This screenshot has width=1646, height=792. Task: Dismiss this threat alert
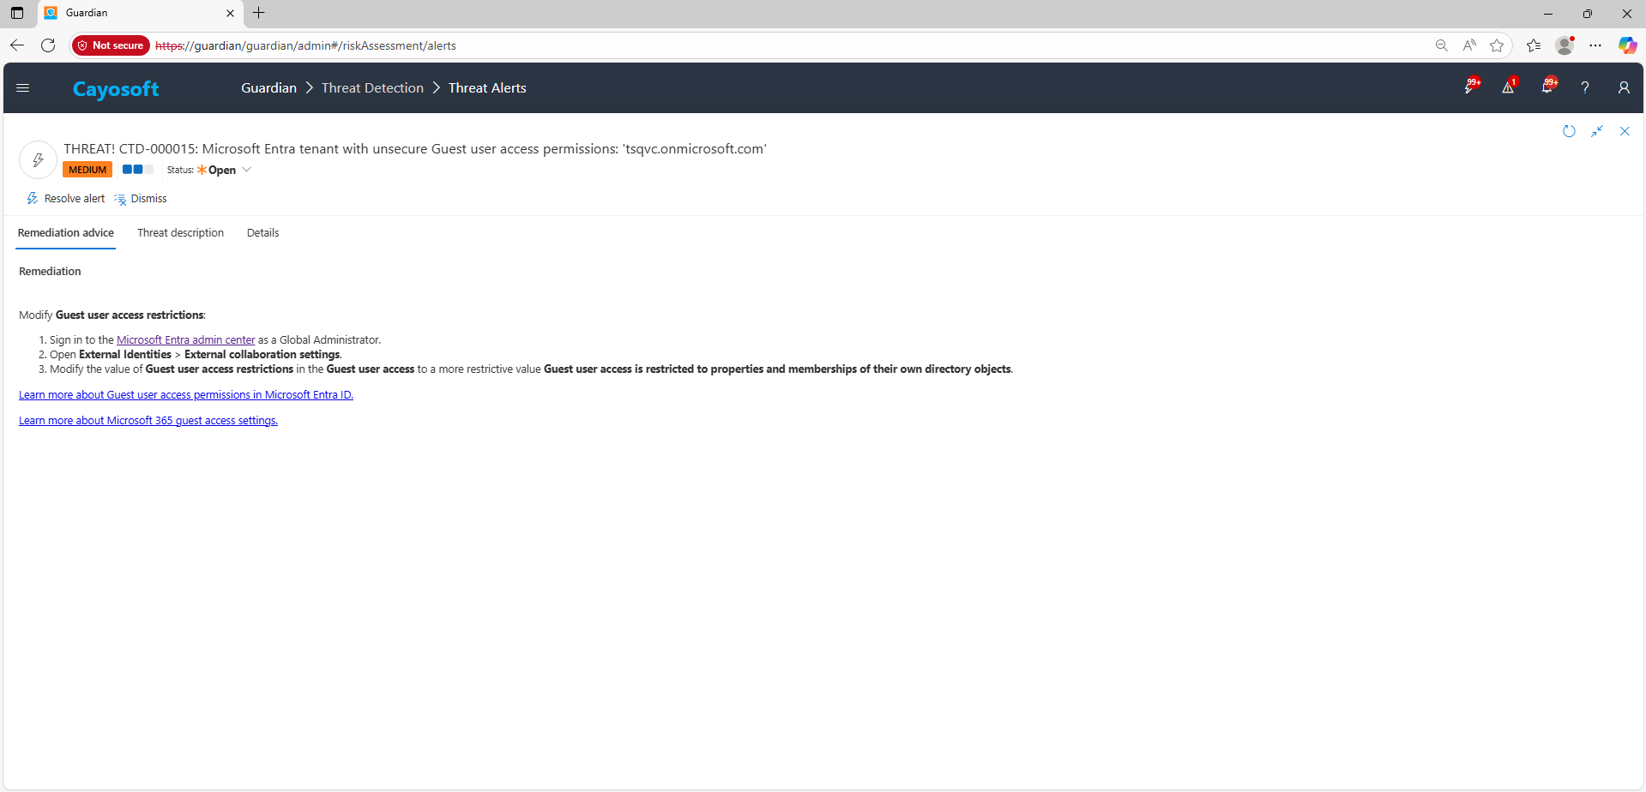[x=141, y=199]
